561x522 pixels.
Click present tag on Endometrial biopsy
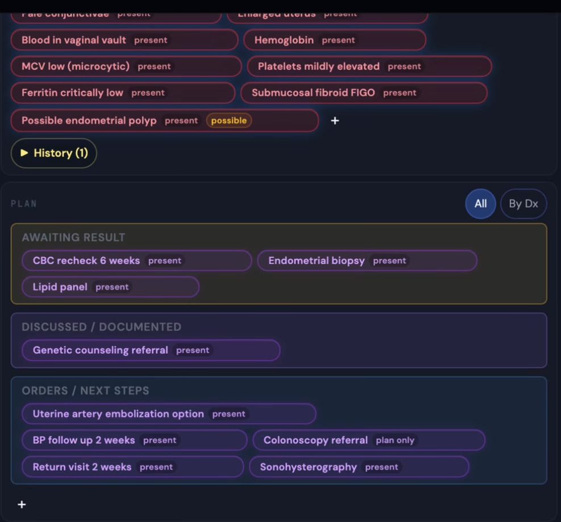tap(389, 260)
